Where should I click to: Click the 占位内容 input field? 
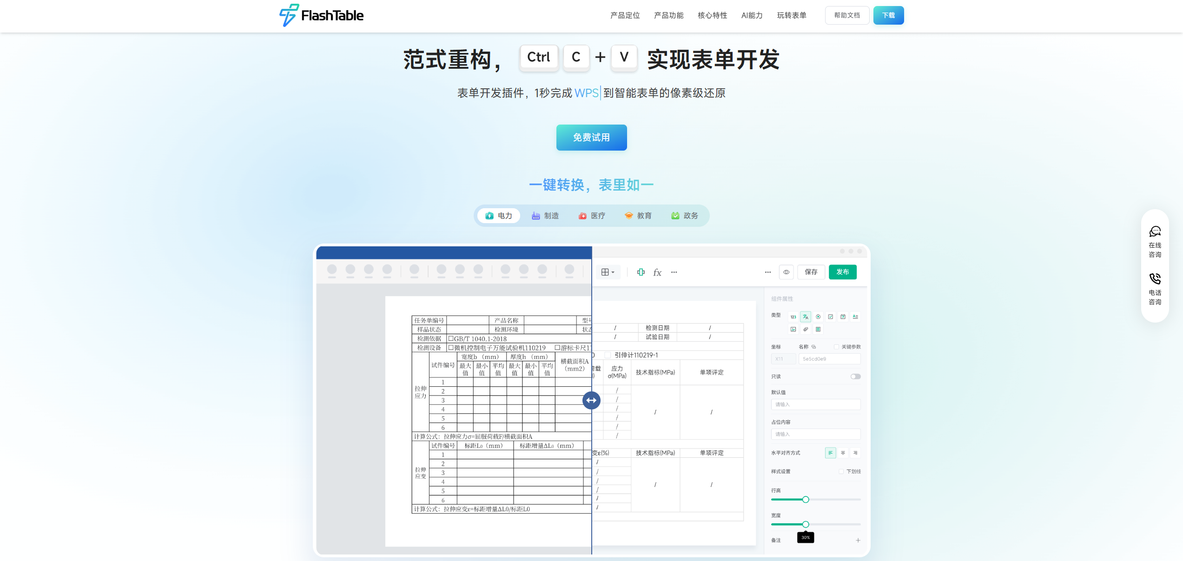pyautogui.click(x=816, y=434)
